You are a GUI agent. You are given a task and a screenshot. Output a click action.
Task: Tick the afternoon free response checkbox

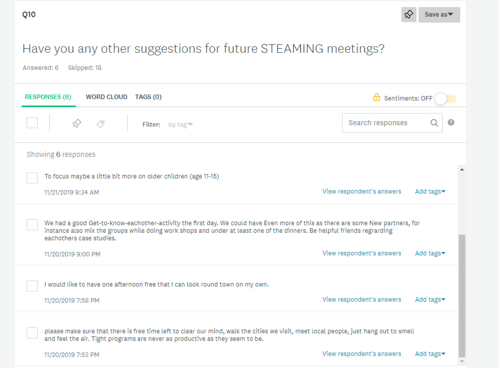coord(32,286)
